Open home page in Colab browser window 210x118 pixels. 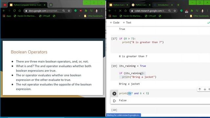(x=125, y=11)
